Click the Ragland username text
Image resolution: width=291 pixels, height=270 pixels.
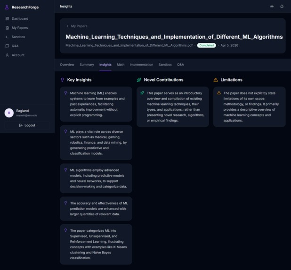pyautogui.click(x=23, y=111)
